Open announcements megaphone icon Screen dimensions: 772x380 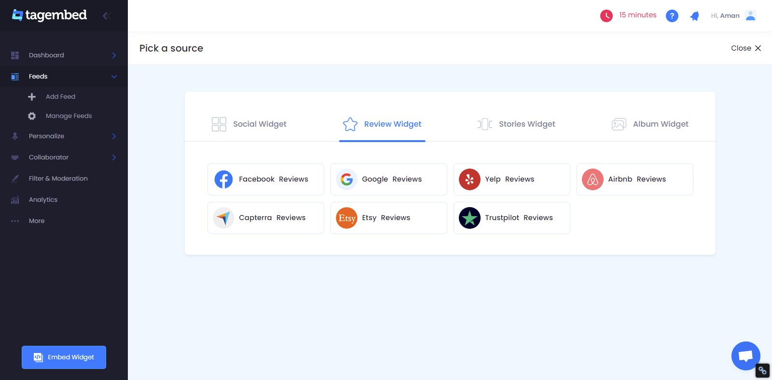pyautogui.click(x=694, y=16)
